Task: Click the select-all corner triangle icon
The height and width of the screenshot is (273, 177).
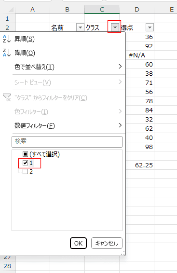Action: pyautogui.click(x=11, y=9)
